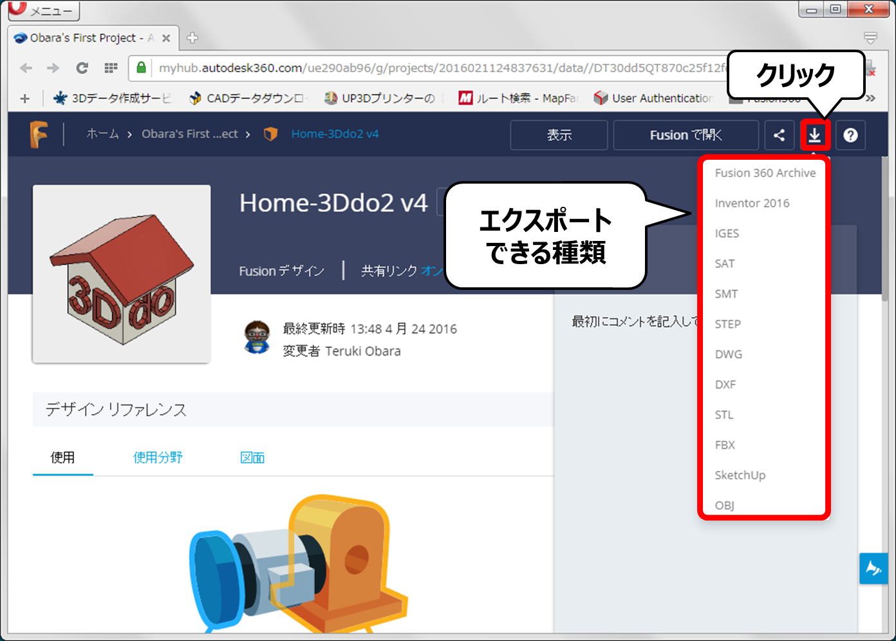Click the share icon button
896x641 pixels.
pos(779,135)
